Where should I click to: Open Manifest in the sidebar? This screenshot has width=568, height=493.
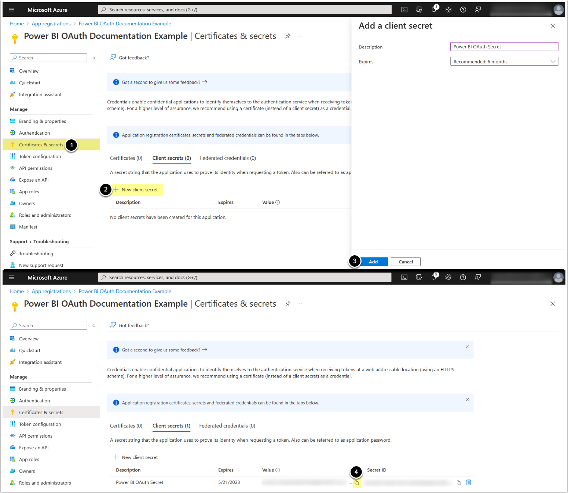point(28,227)
